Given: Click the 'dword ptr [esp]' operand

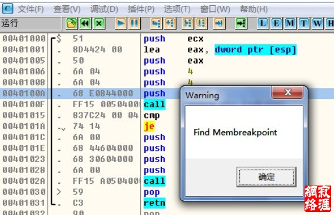Looking at the screenshot, I should click(256, 49).
